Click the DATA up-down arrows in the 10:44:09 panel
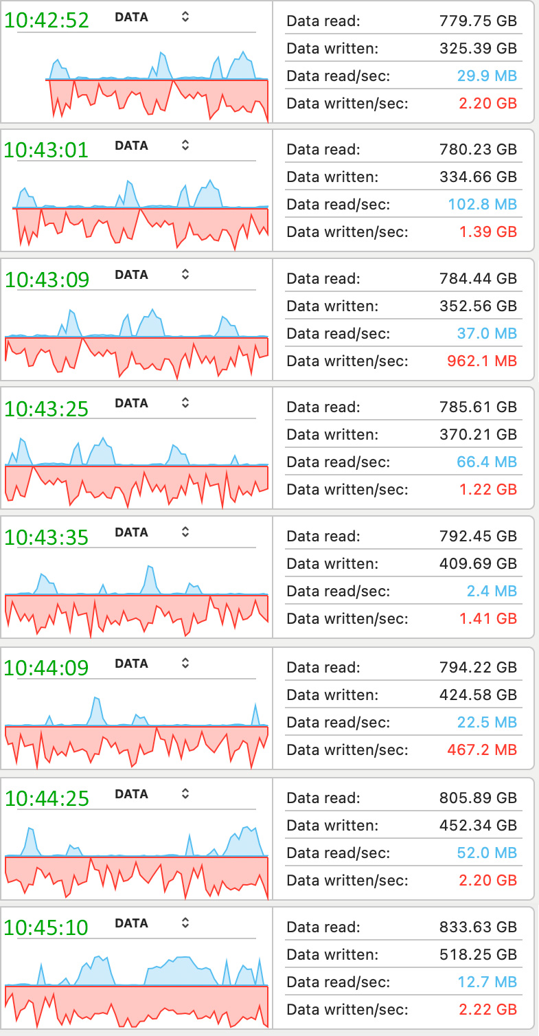Screen dimensions: 539x1036 click(185, 664)
